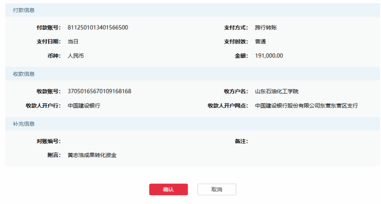Click the branch name ending in 东营区支行
This screenshot has width=381, height=204.
(x=306, y=106)
